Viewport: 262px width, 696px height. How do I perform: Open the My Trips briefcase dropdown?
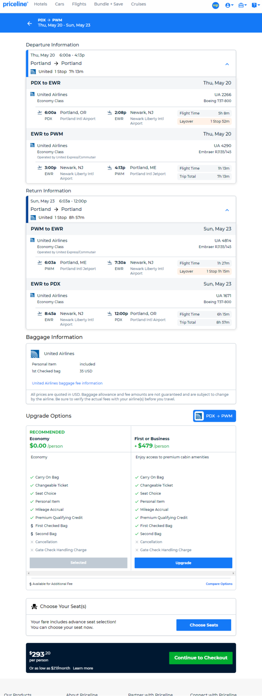pos(242,5)
